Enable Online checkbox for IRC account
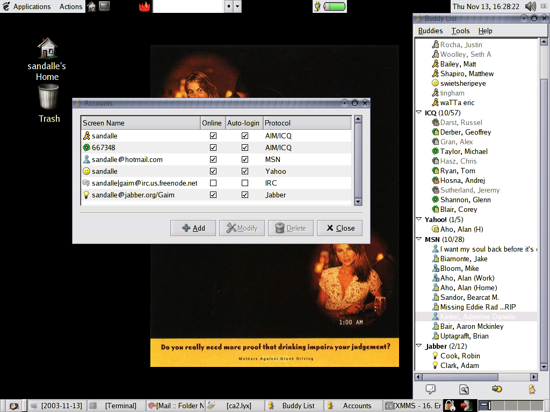550x412 pixels. point(213,183)
